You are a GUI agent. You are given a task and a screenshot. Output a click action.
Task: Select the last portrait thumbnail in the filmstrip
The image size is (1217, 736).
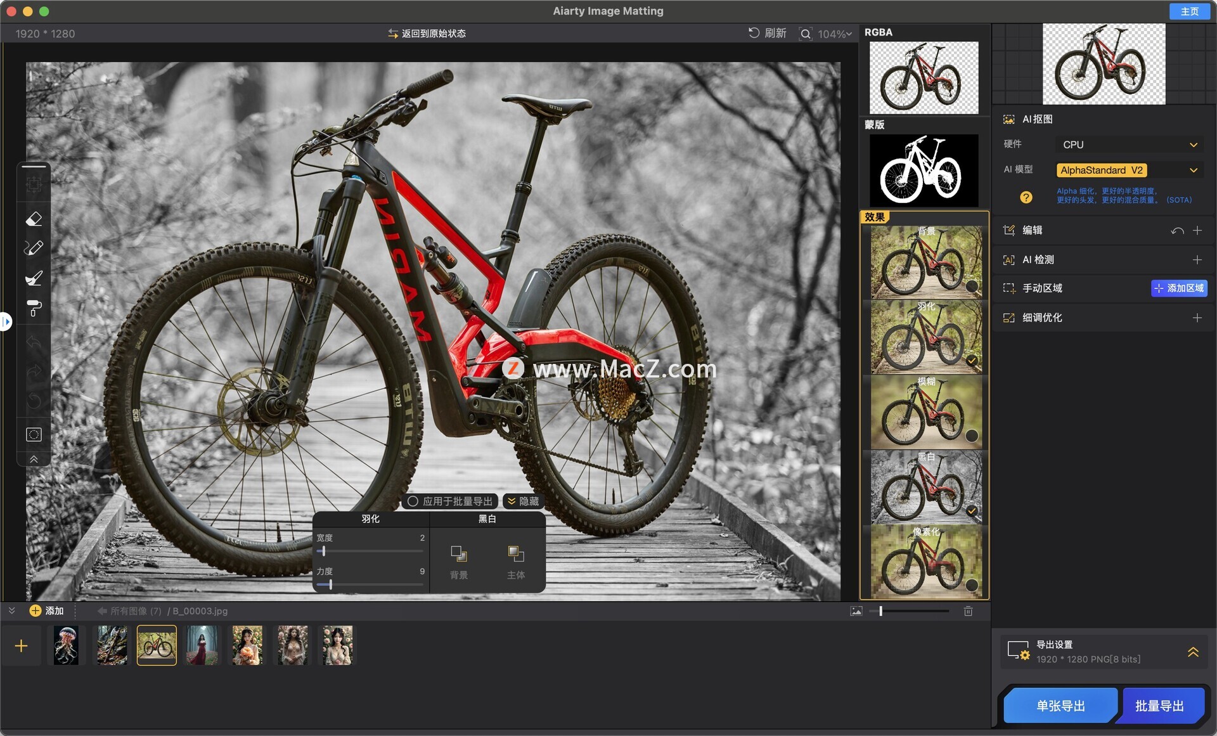coord(337,645)
